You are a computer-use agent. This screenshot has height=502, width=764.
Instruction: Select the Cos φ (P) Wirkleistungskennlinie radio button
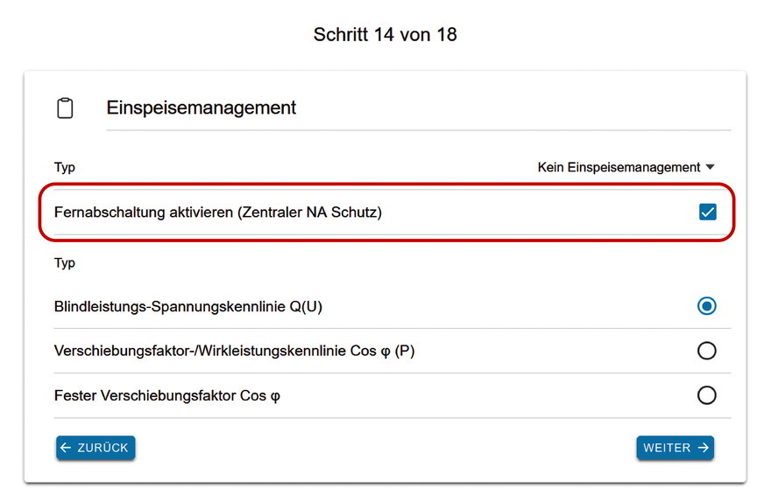706,351
